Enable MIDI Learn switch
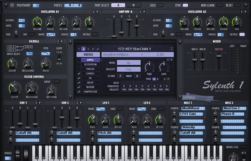Image resolution: width=251 pixels, height=161 pixels. 219,5
